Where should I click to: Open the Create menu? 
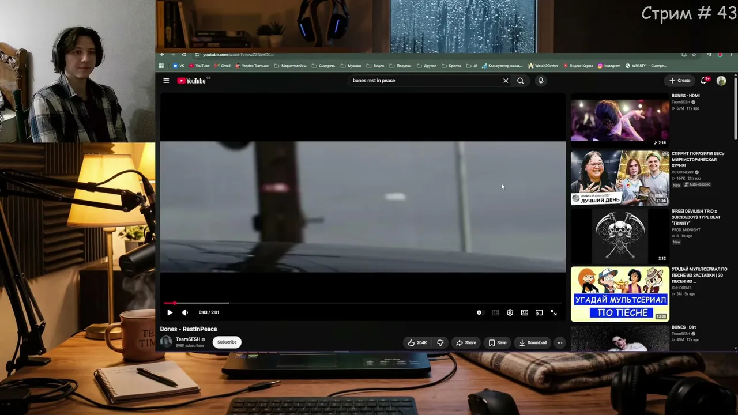(680, 81)
